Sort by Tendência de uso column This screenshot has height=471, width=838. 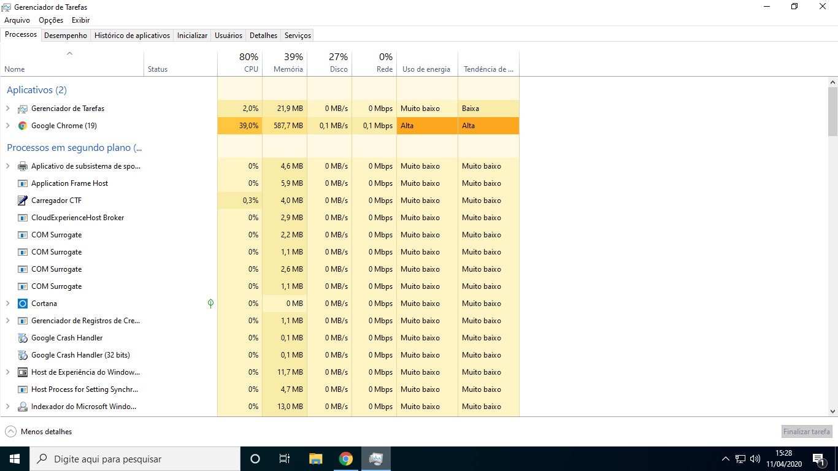(x=488, y=63)
